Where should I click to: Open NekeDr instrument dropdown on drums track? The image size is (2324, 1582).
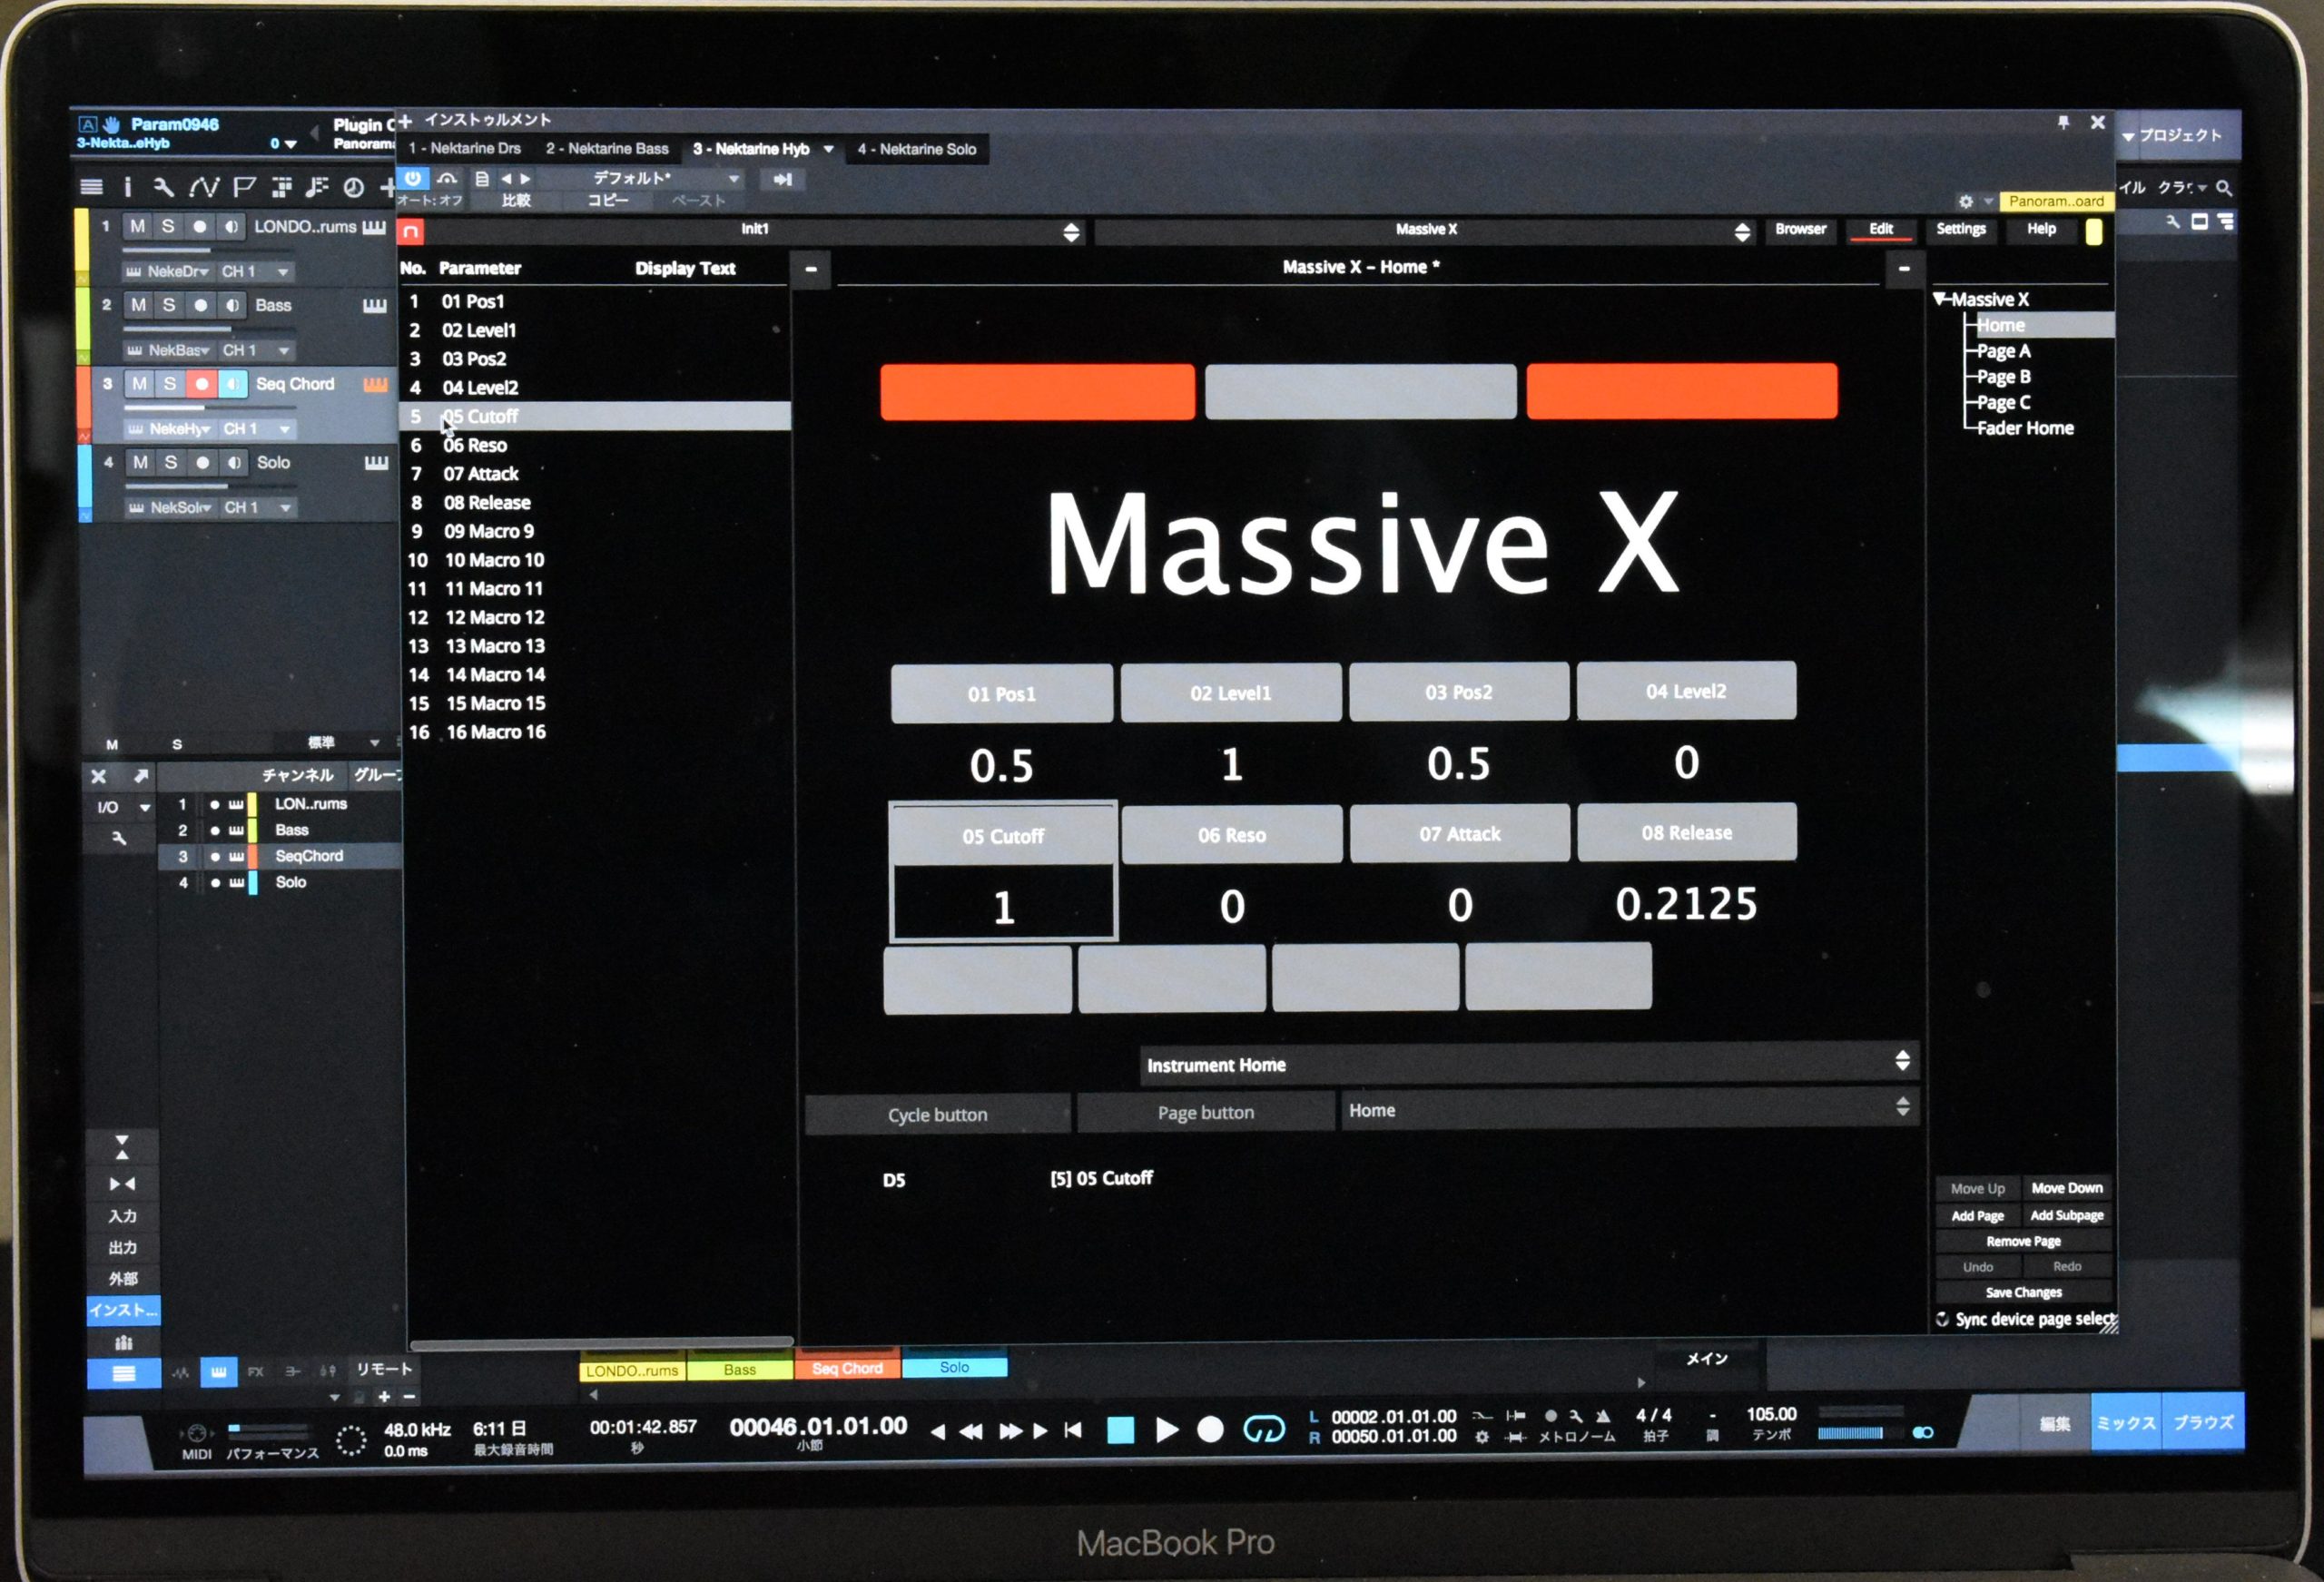click(167, 271)
